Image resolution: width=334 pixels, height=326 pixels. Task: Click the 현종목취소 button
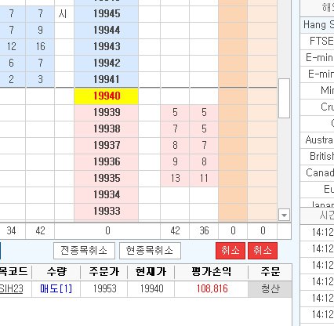point(150,251)
